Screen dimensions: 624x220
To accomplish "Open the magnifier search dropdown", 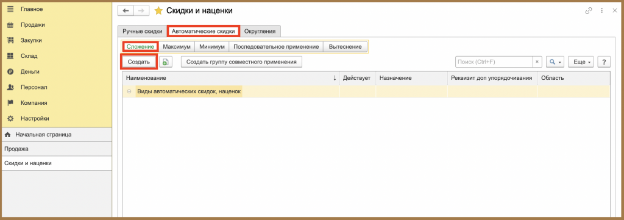I will pos(555,62).
